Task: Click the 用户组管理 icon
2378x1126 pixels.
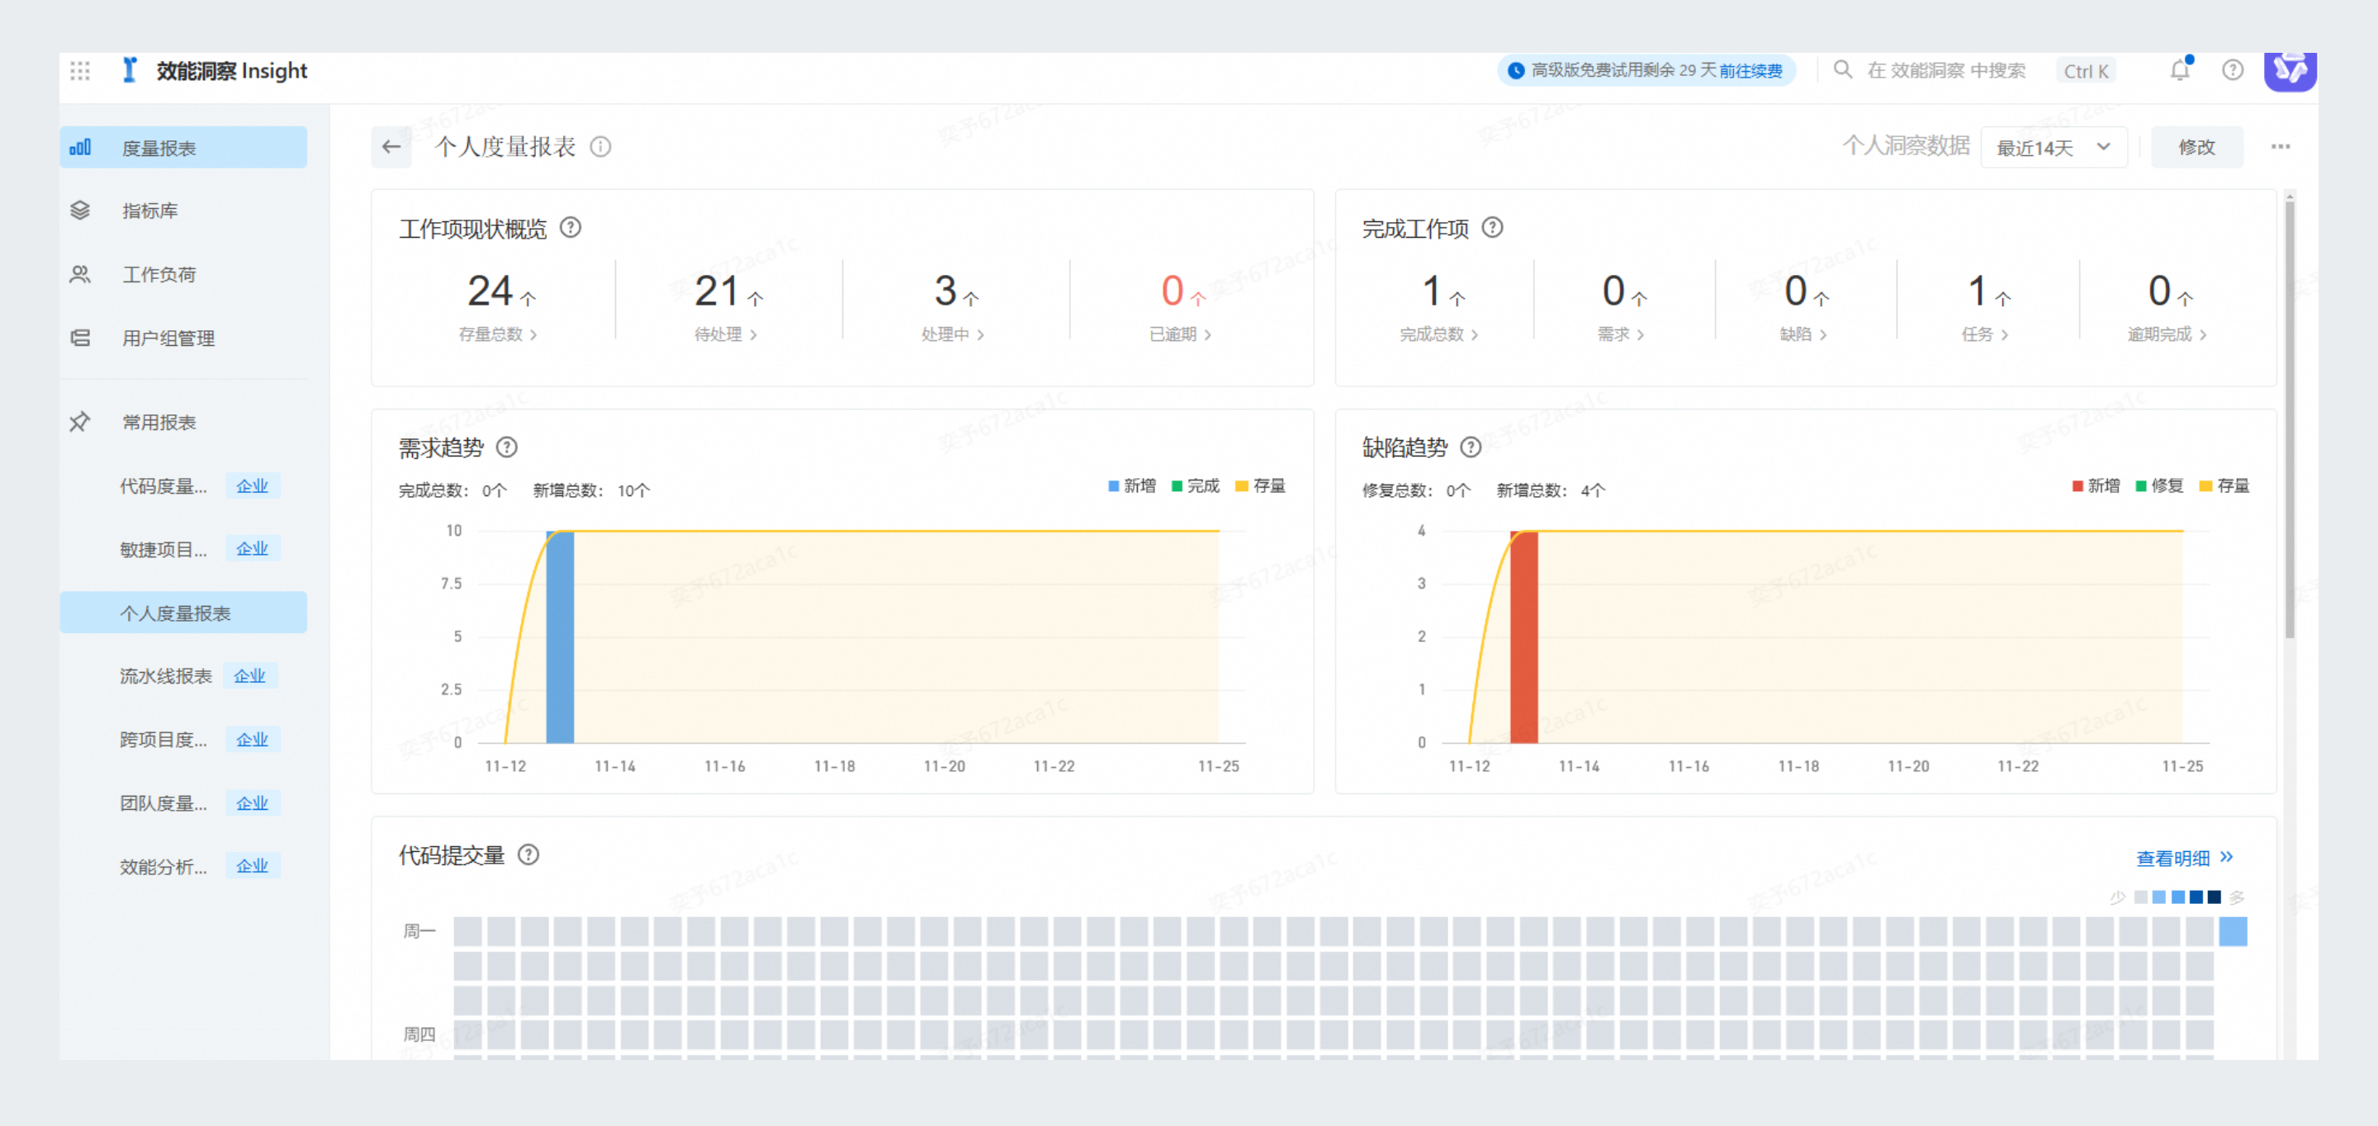Action: coord(80,338)
